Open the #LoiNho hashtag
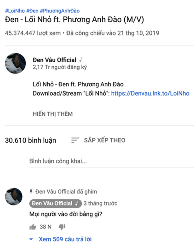194x249 pixels. [x=14, y=11]
